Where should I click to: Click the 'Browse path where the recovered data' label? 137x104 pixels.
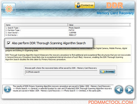(61, 68)
